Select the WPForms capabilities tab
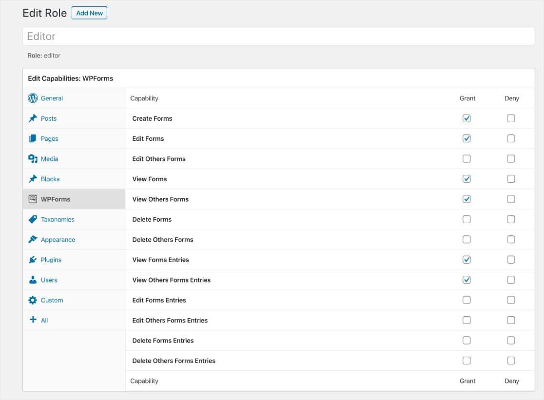544x400 pixels. point(74,199)
